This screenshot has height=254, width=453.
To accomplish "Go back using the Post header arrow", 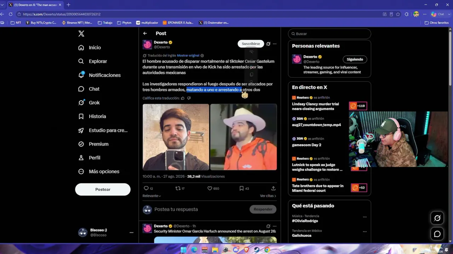I will tap(145, 34).
